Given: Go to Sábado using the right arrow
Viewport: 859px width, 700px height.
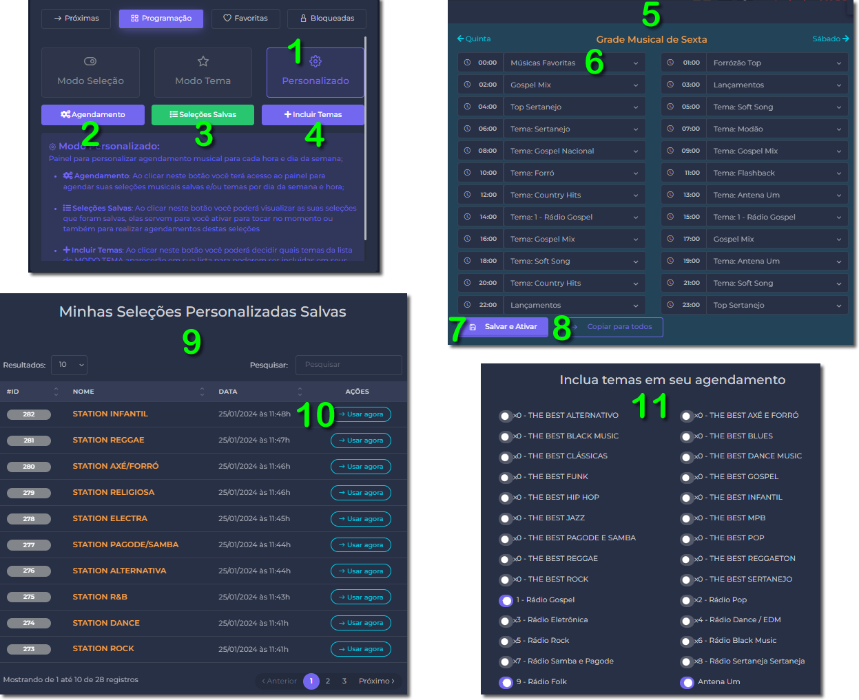Looking at the screenshot, I should pyautogui.click(x=845, y=39).
